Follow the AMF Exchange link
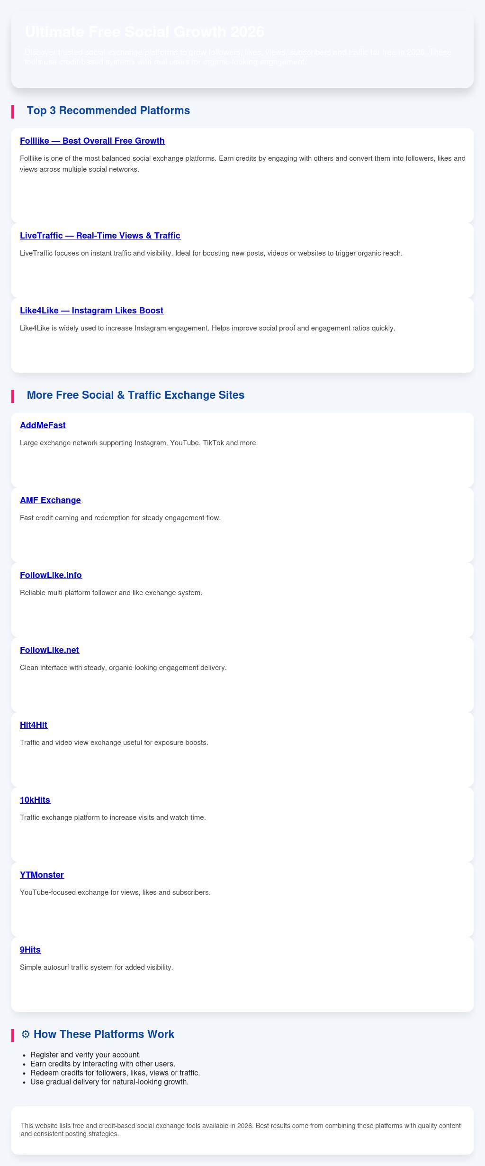 click(50, 500)
